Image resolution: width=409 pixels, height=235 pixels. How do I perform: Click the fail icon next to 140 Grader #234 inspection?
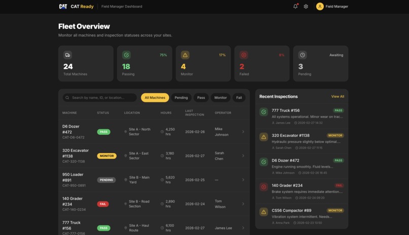coord(264,187)
